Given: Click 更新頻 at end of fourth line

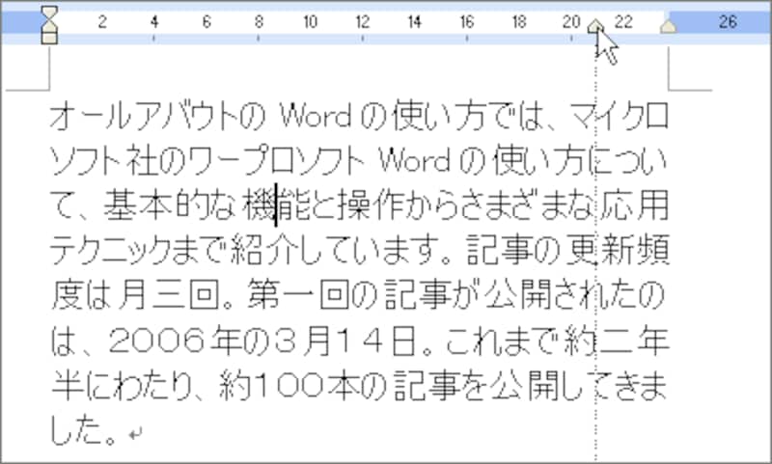Looking at the screenshot, I should (618, 249).
